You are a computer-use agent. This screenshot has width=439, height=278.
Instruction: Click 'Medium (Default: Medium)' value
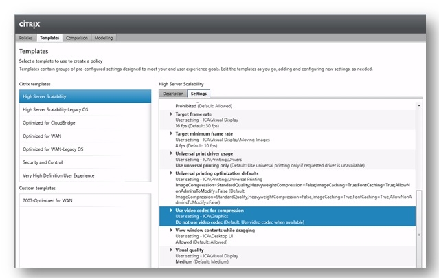(202, 261)
